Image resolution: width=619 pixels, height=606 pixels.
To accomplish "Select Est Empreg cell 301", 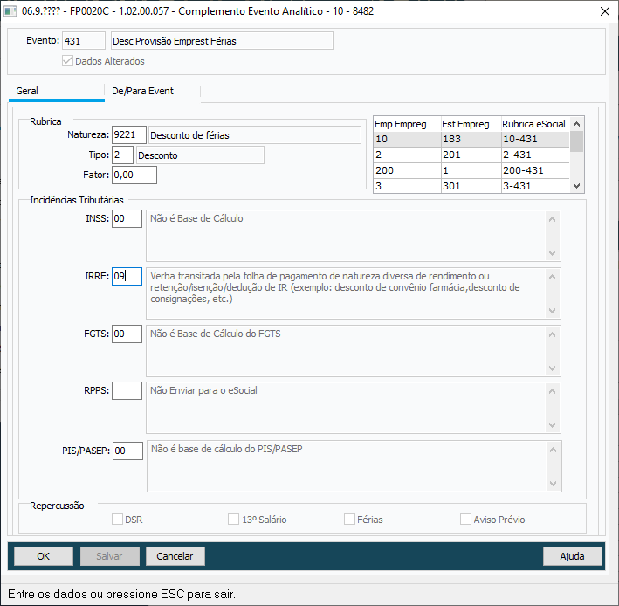I will click(x=471, y=186).
